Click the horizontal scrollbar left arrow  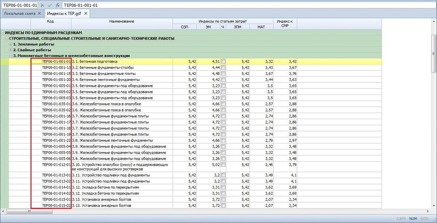(4, 211)
